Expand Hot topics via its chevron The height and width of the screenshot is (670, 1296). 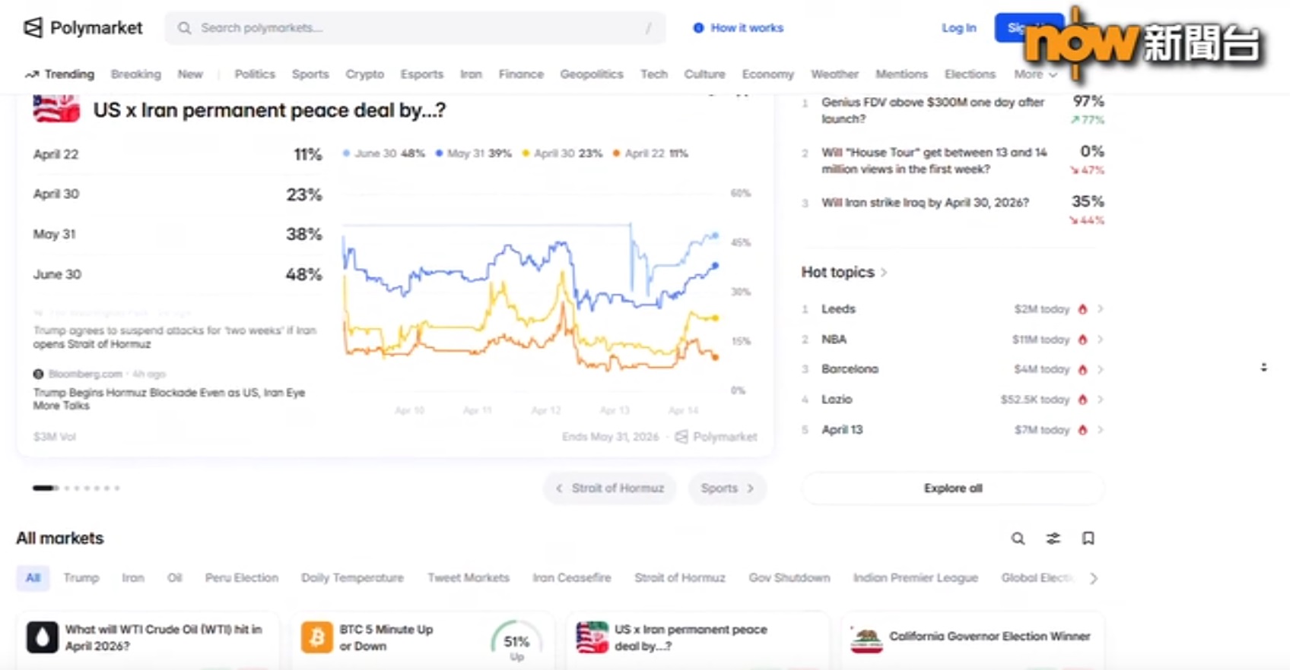[x=883, y=273]
